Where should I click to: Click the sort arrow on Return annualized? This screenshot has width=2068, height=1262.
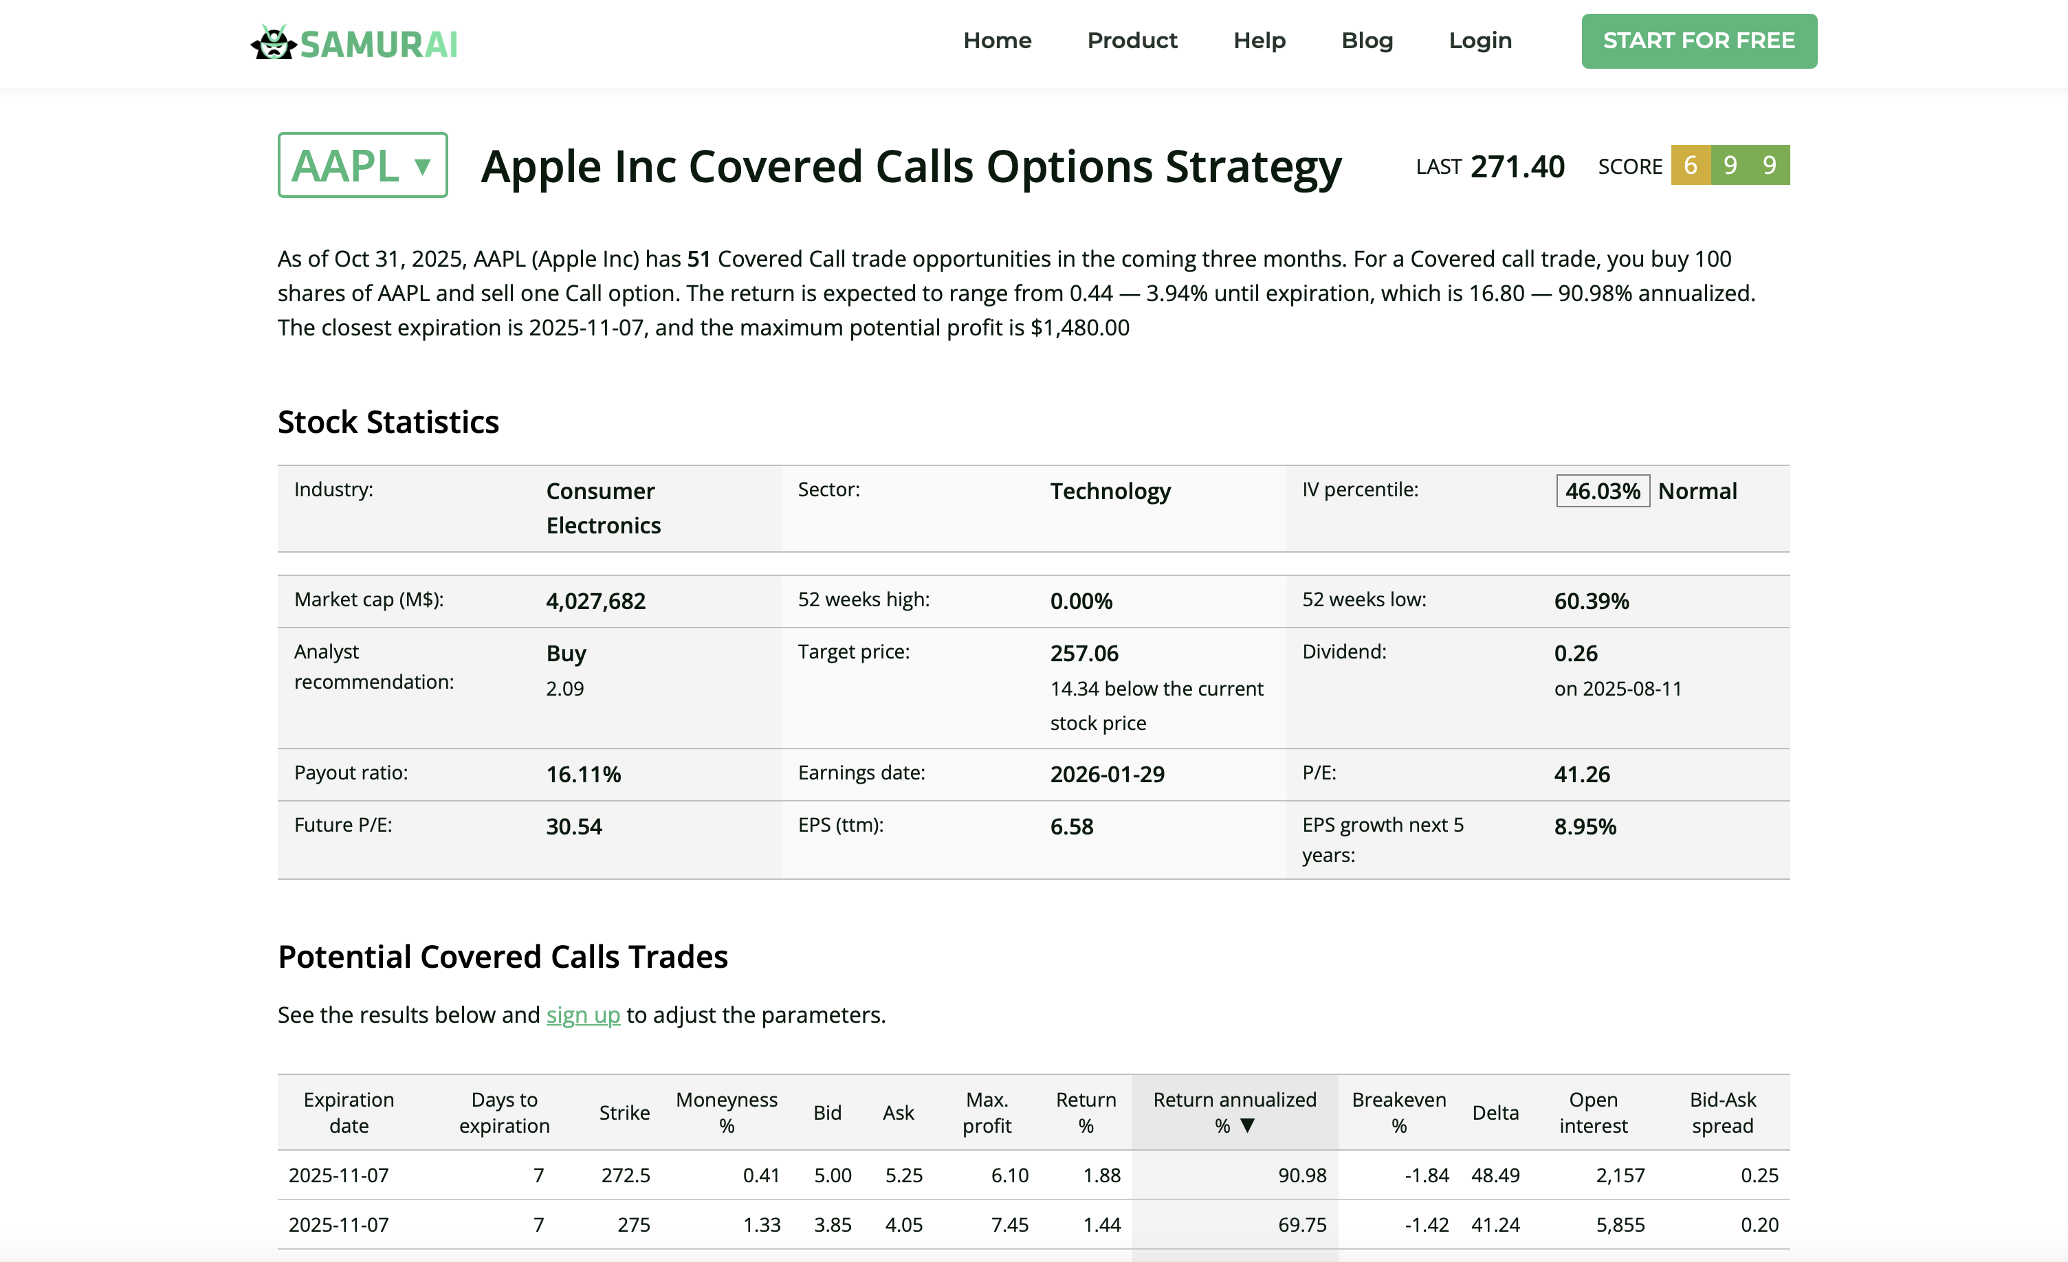(x=1247, y=1126)
